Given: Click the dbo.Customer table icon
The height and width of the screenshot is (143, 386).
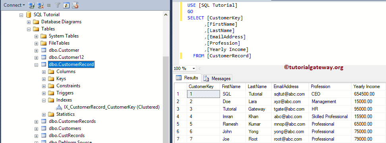Looking at the screenshot, I should pyautogui.click(x=44, y=50).
